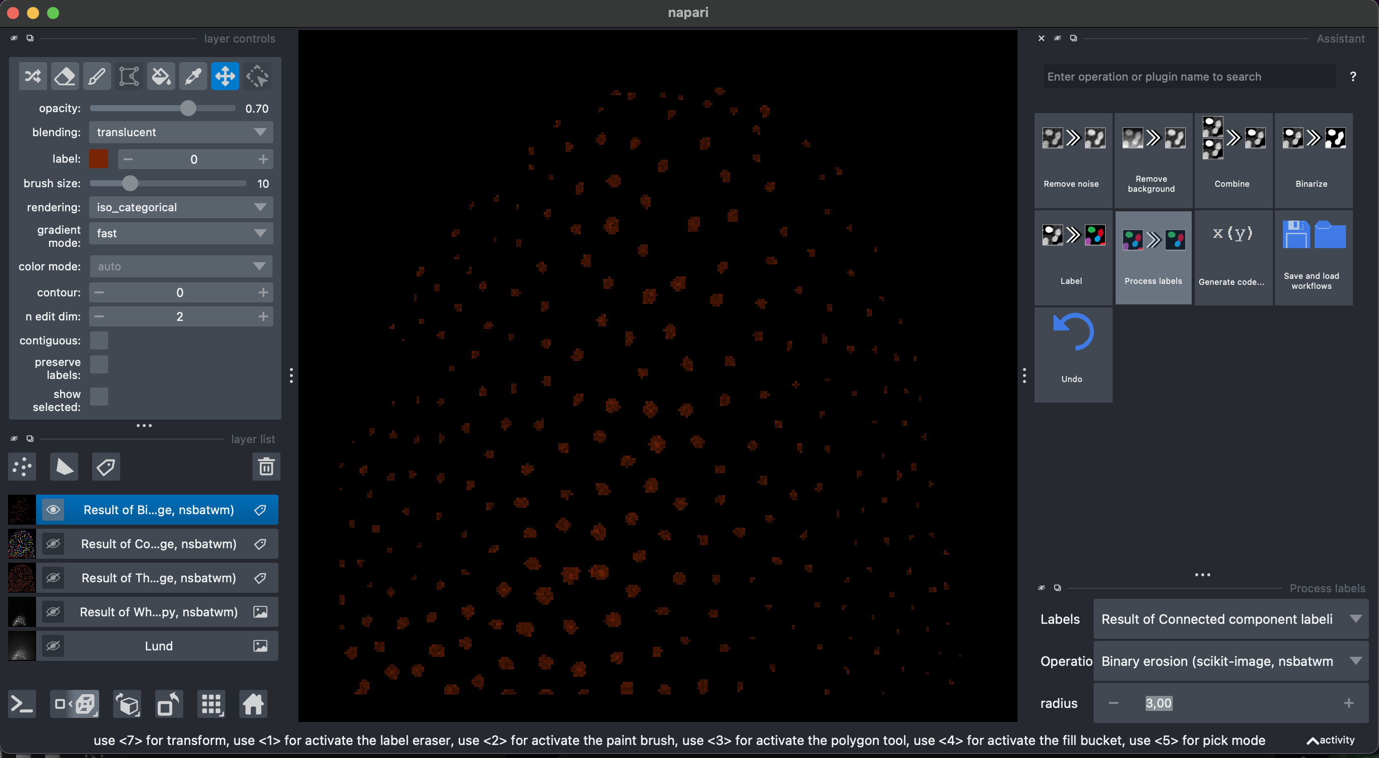Enable the contiguous checkbox
Screen dimensions: 1379x758
(99, 340)
